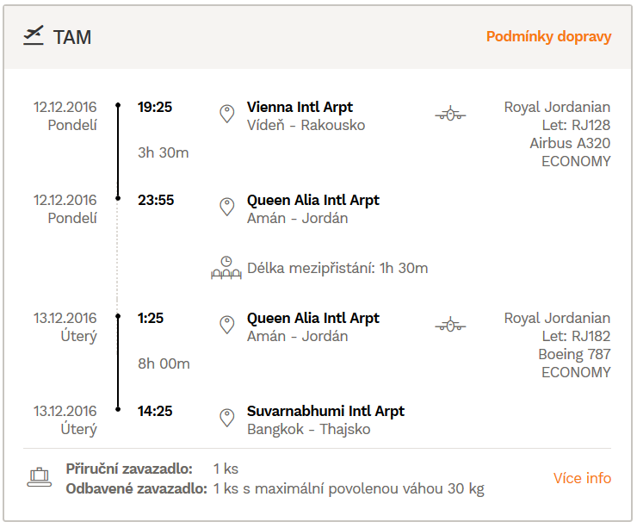Image resolution: width=637 pixels, height=528 pixels.
Task: Click the location pin for the 1:25 Queen Alia departure
Action: click(x=227, y=325)
